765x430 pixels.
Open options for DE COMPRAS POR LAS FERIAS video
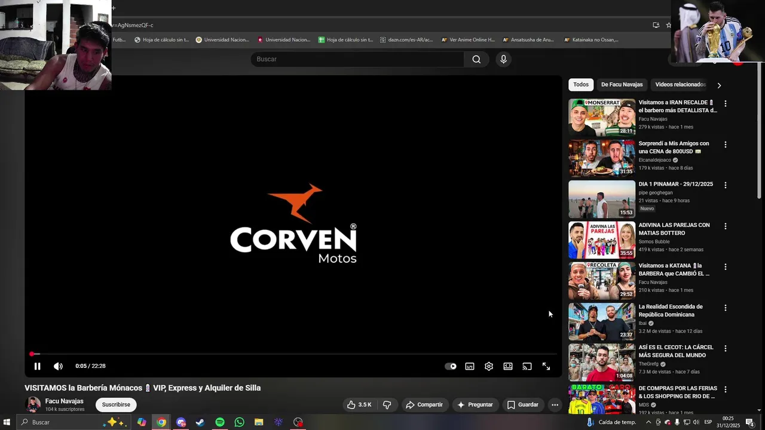pyautogui.click(x=726, y=389)
